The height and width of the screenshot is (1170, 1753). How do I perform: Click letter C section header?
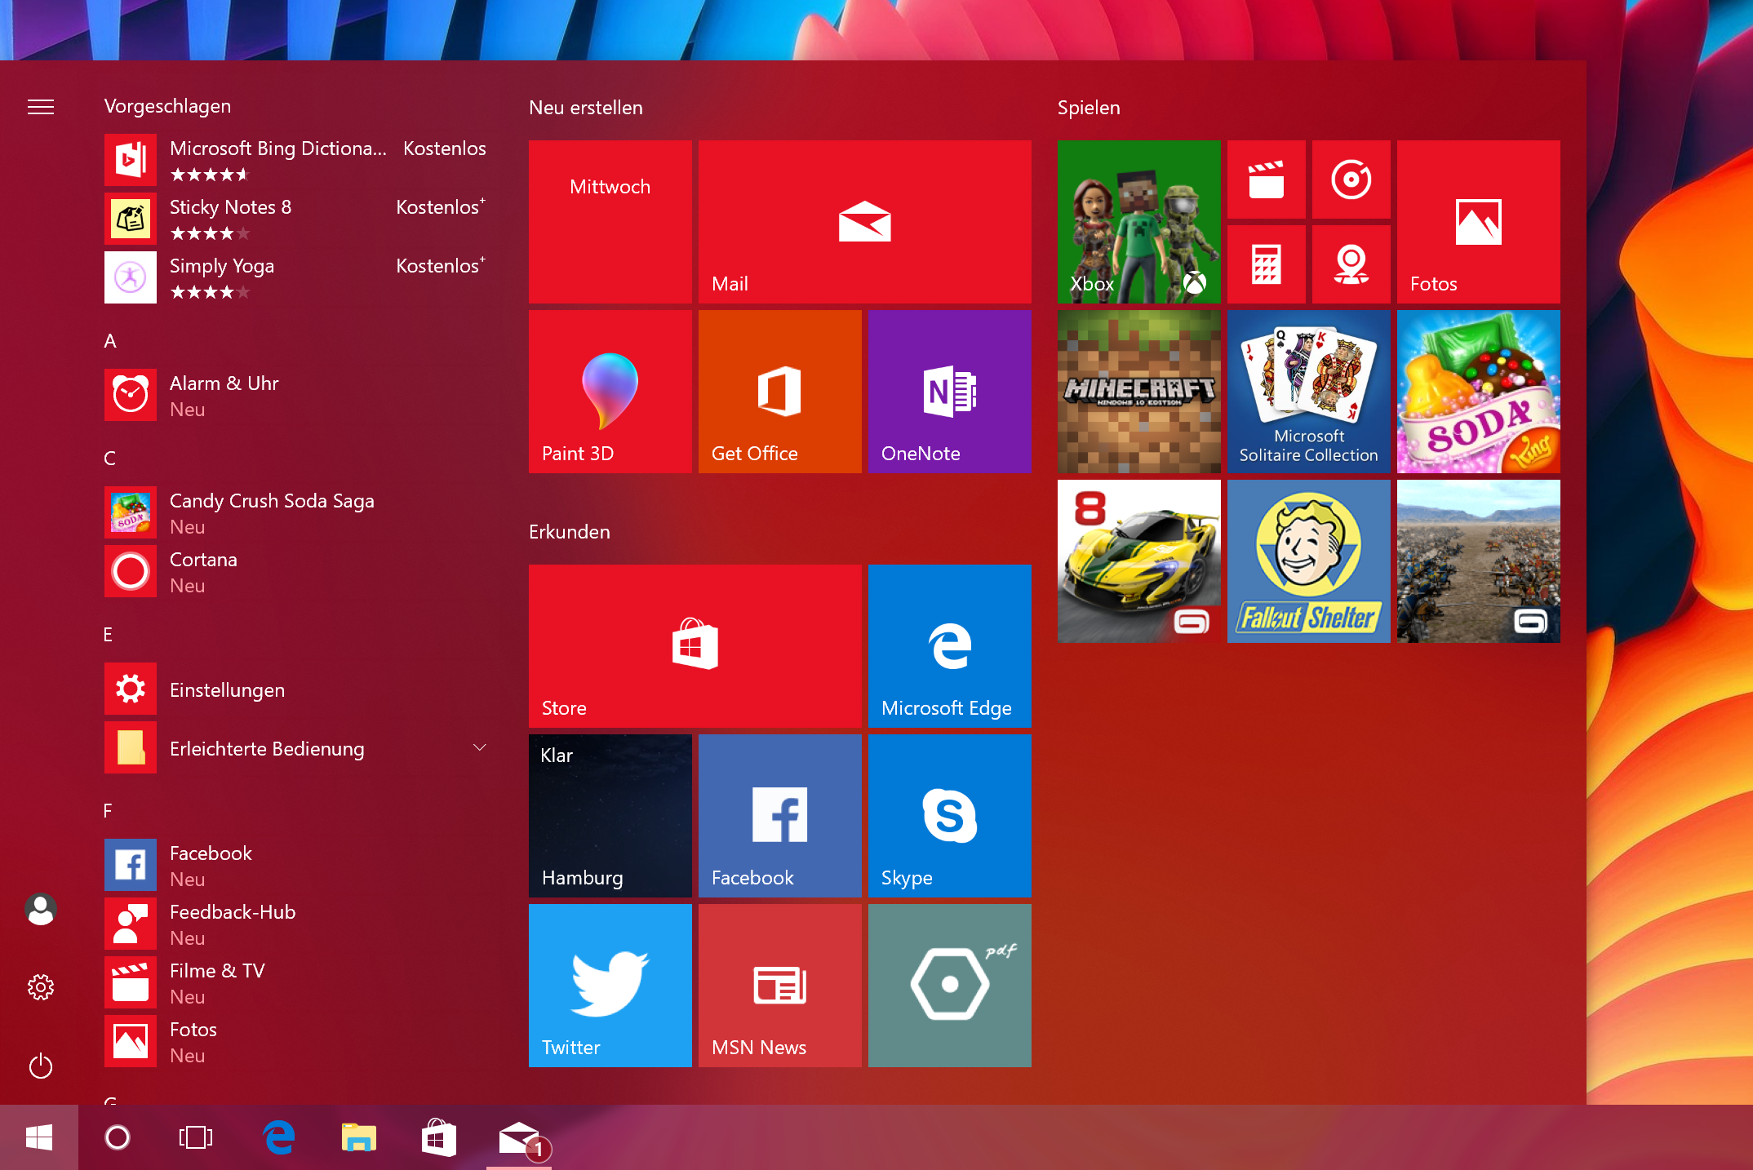[x=110, y=459]
